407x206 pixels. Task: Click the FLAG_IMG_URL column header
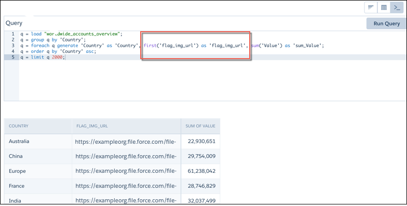pyautogui.click(x=92, y=126)
